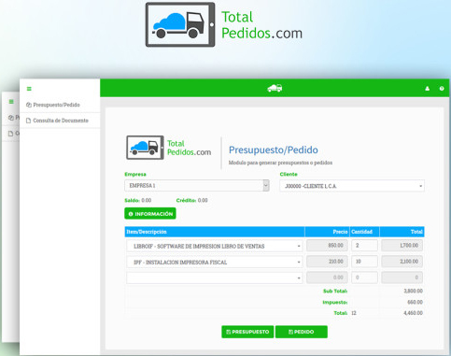Expand the Empresa dropdown
This screenshot has width=451, height=356.
[197, 186]
